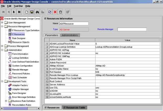Go to the first record toolbar button
The width and height of the screenshot is (163, 111).
point(3,12)
